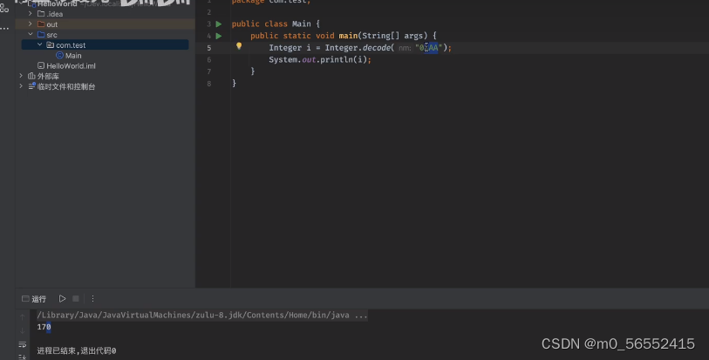Click the "0xAA" string literal on line 5

click(429, 48)
